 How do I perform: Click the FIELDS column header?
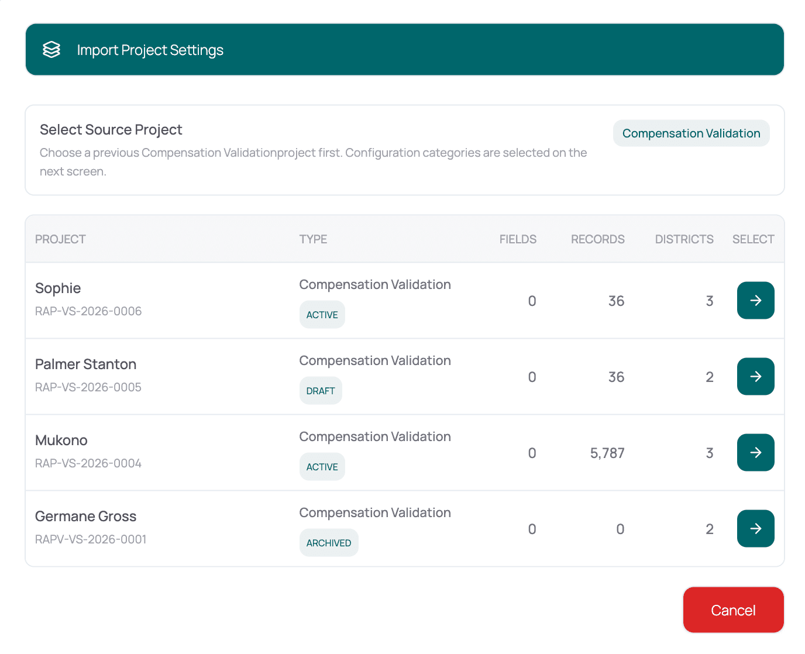tap(518, 239)
